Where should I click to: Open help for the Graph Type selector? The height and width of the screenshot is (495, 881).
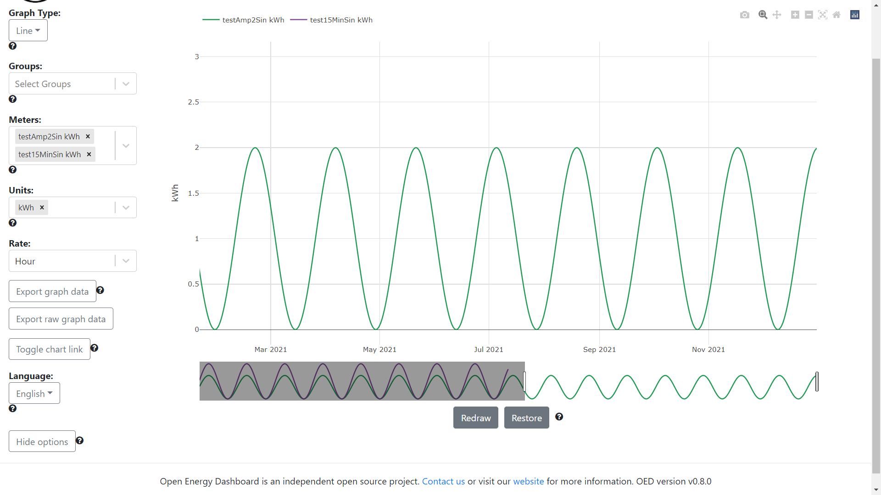12,46
